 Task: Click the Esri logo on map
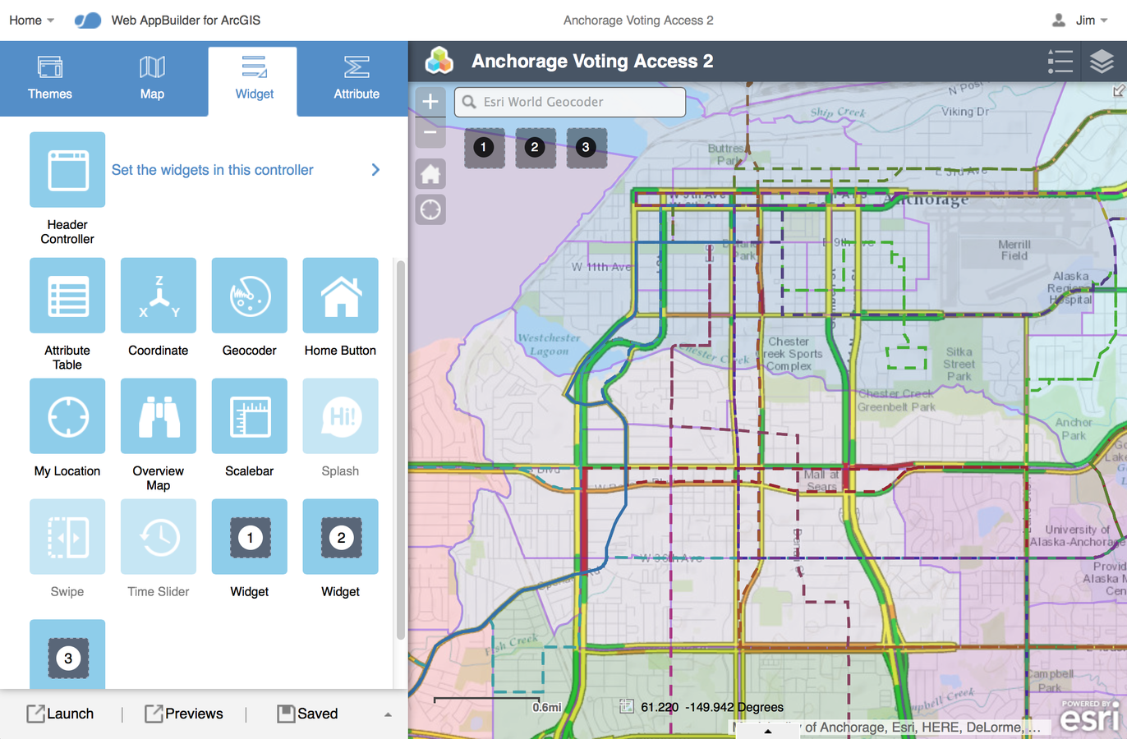(1090, 716)
